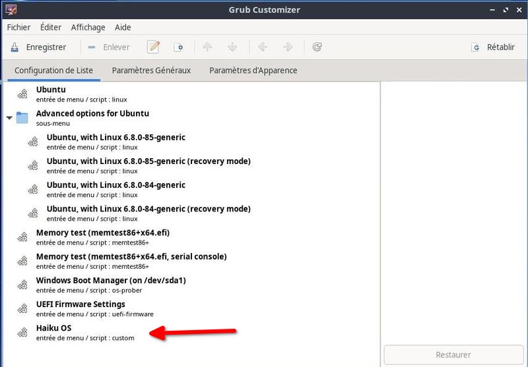This screenshot has width=528, height=367.
Task: Click the Rétablir button
Action: (493, 47)
